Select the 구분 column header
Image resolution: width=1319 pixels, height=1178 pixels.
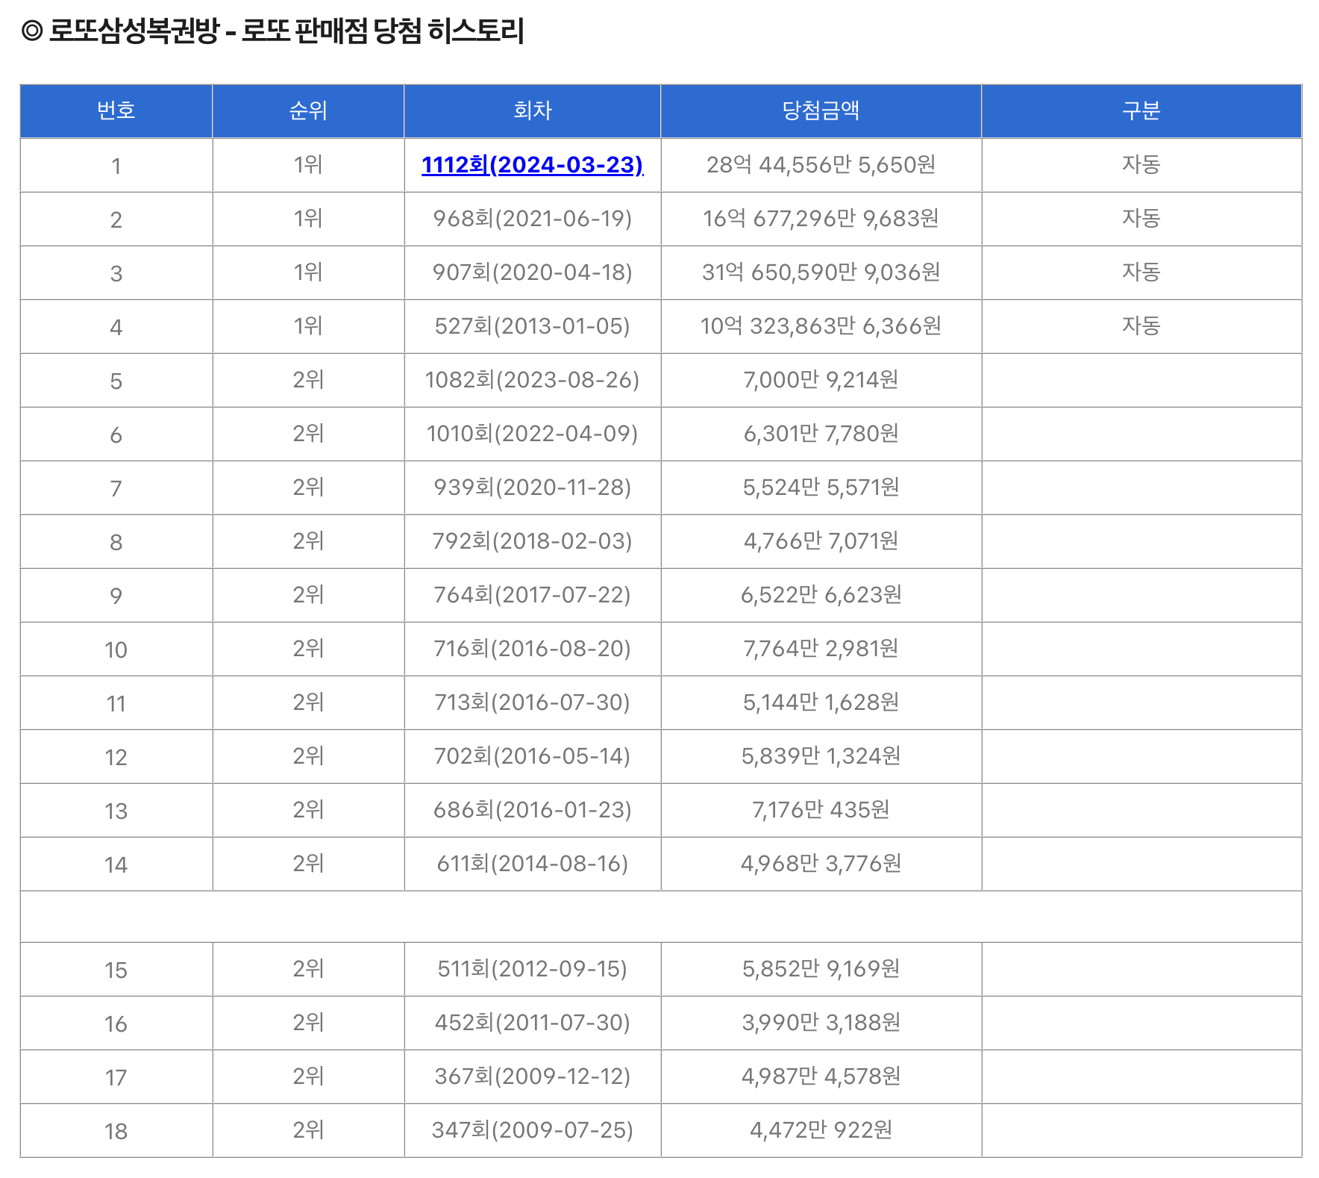click(1141, 110)
